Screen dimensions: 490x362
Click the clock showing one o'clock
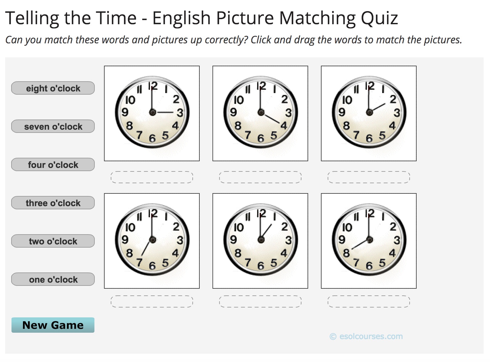click(x=260, y=241)
